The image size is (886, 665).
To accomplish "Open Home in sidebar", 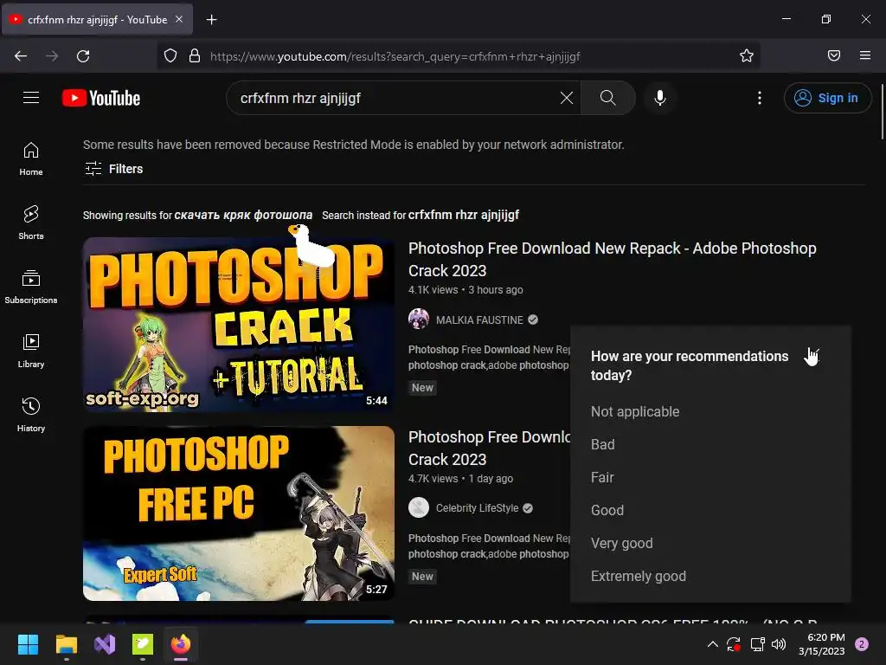I will [x=31, y=159].
